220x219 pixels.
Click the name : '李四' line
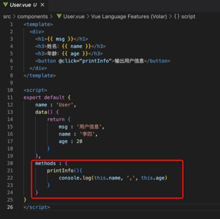[x=78, y=134]
